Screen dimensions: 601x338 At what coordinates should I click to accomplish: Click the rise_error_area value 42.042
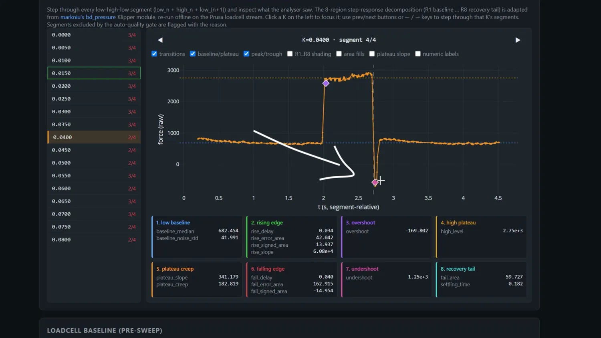click(x=325, y=237)
